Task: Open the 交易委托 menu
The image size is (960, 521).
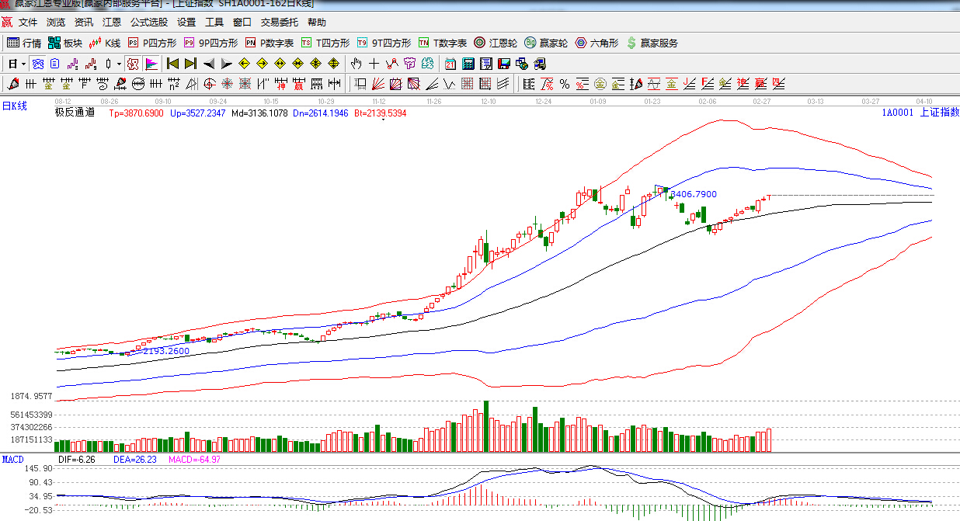Action: point(280,23)
